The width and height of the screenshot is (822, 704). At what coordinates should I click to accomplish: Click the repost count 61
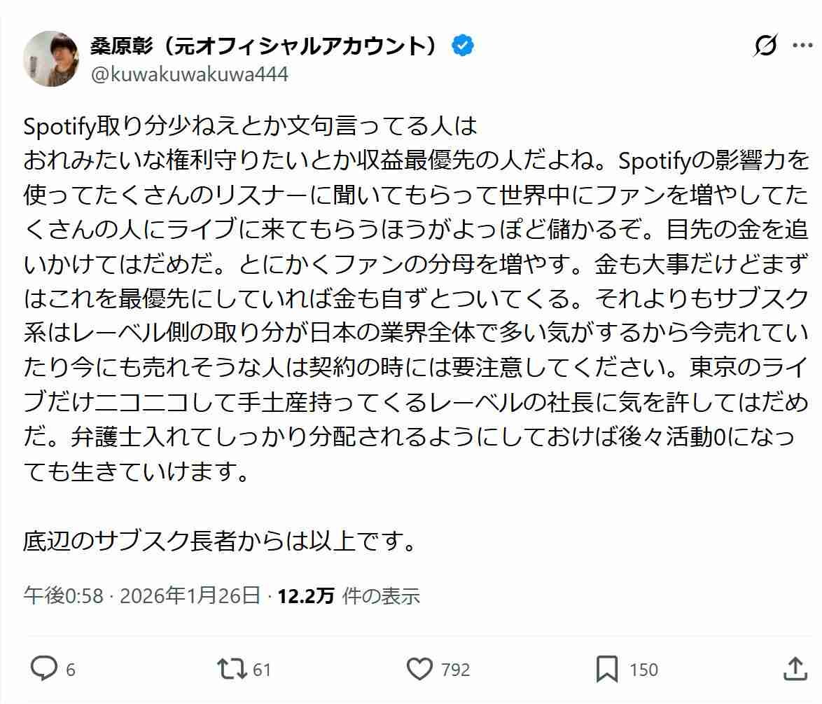coord(262,670)
